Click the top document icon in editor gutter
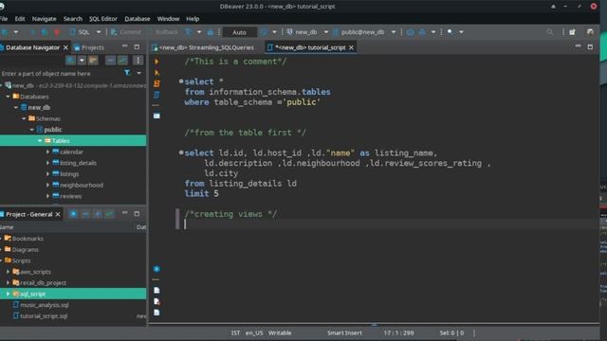The height and width of the screenshot is (341, 607). pyautogui.click(x=156, y=290)
